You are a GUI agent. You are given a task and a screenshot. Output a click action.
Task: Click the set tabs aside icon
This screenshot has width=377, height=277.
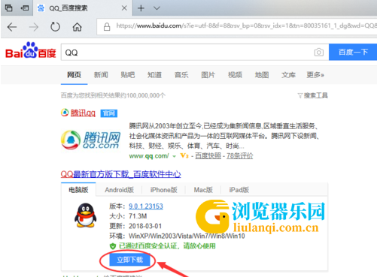point(25,8)
